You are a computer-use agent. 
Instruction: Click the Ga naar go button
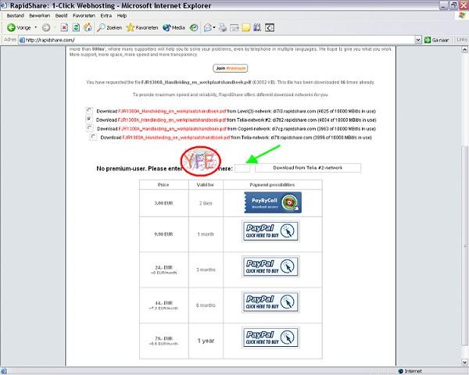click(437, 40)
